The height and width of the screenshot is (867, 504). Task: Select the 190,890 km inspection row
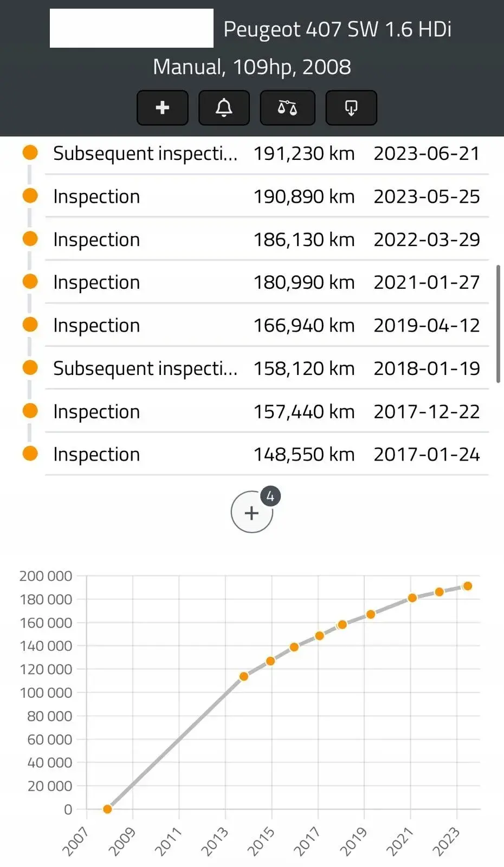(267, 196)
